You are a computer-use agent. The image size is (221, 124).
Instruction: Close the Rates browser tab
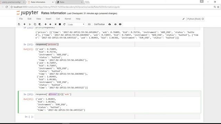82,2
